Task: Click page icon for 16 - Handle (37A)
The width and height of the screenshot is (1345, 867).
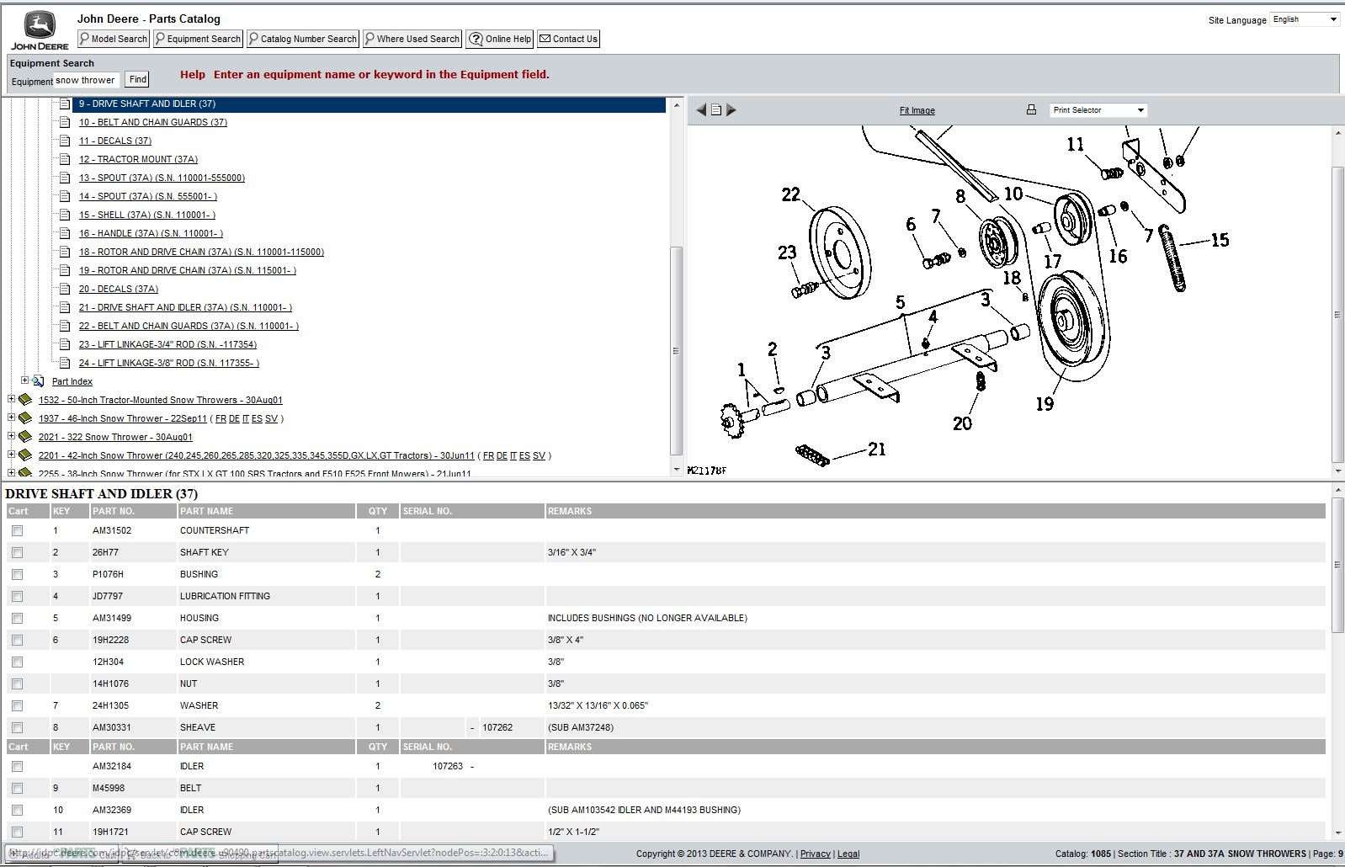Action: (x=65, y=233)
